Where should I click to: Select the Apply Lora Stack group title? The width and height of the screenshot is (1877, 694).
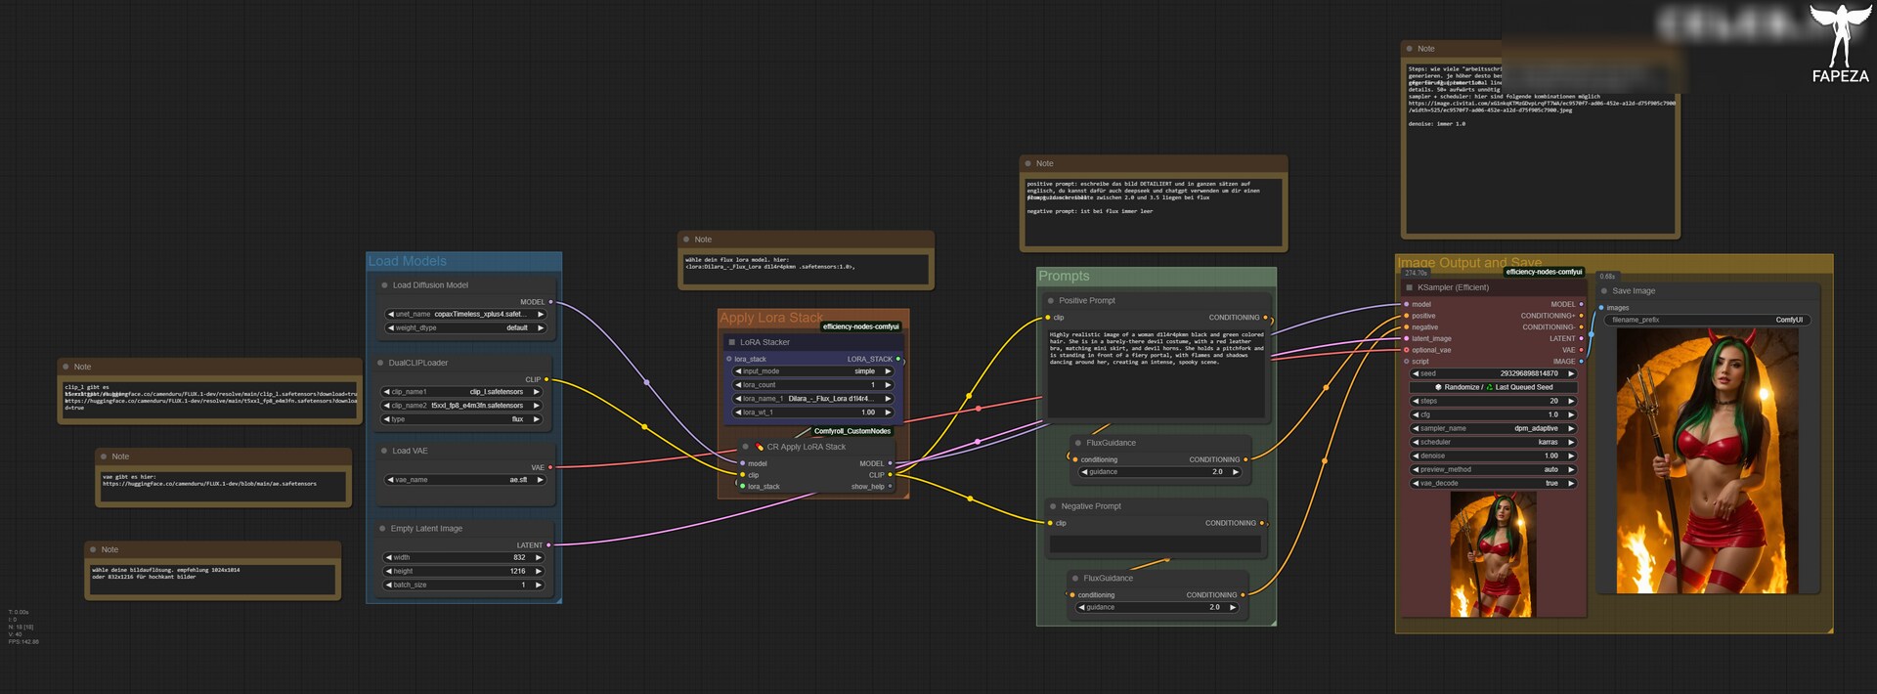click(x=771, y=318)
